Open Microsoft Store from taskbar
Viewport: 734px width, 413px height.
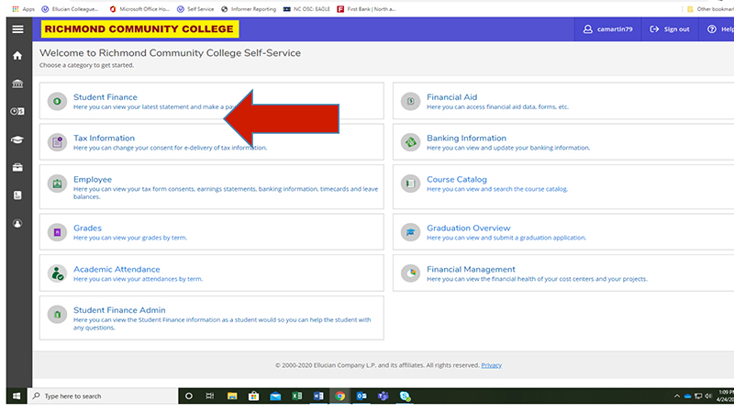click(x=254, y=396)
